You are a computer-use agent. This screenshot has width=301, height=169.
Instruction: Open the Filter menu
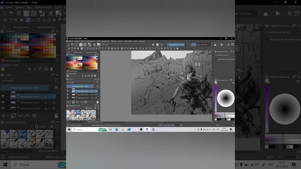[114, 41]
